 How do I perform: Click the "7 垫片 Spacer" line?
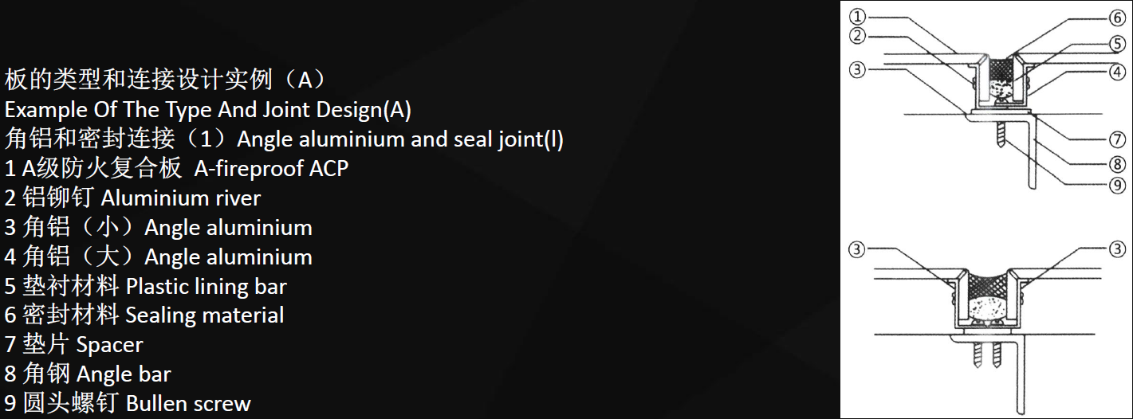[x=73, y=345]
